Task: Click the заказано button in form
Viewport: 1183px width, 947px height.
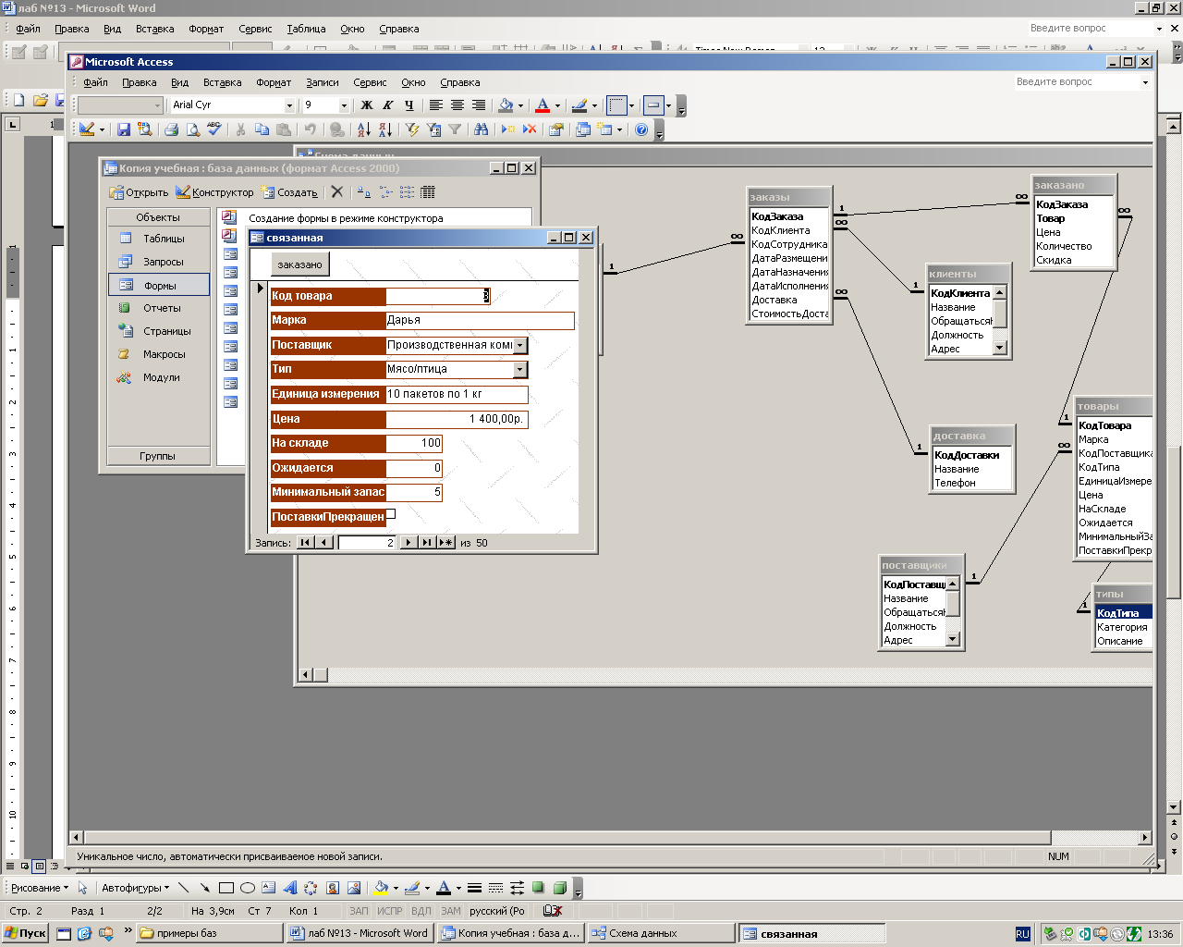Action: 300,264
